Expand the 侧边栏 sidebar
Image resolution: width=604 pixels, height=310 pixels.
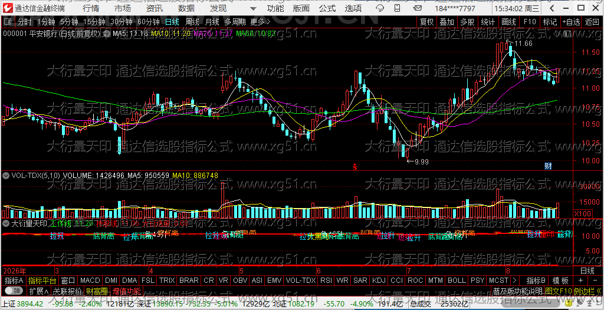pos(588,291)
